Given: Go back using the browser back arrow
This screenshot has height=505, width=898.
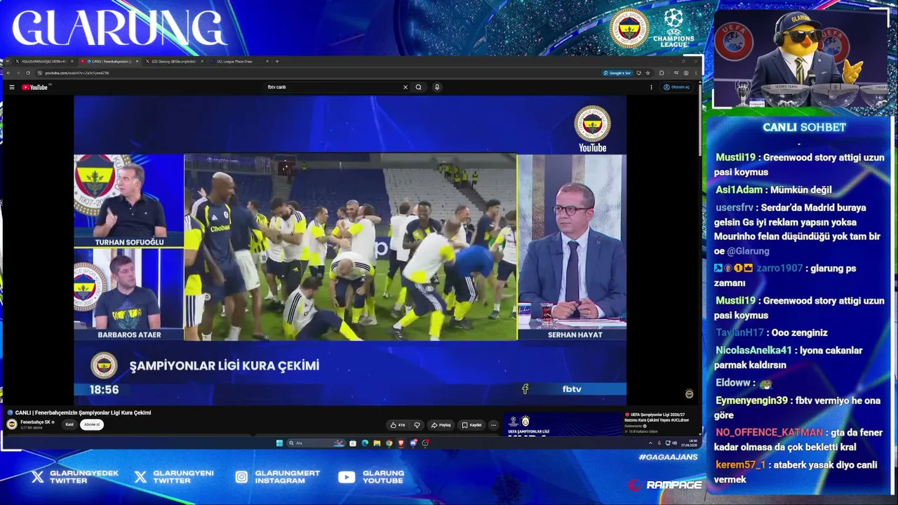Looking at the screenshot, I should click(8, 73).
